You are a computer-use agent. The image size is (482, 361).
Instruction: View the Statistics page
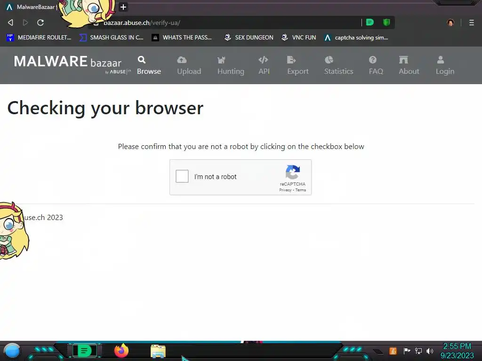point(338,65)
